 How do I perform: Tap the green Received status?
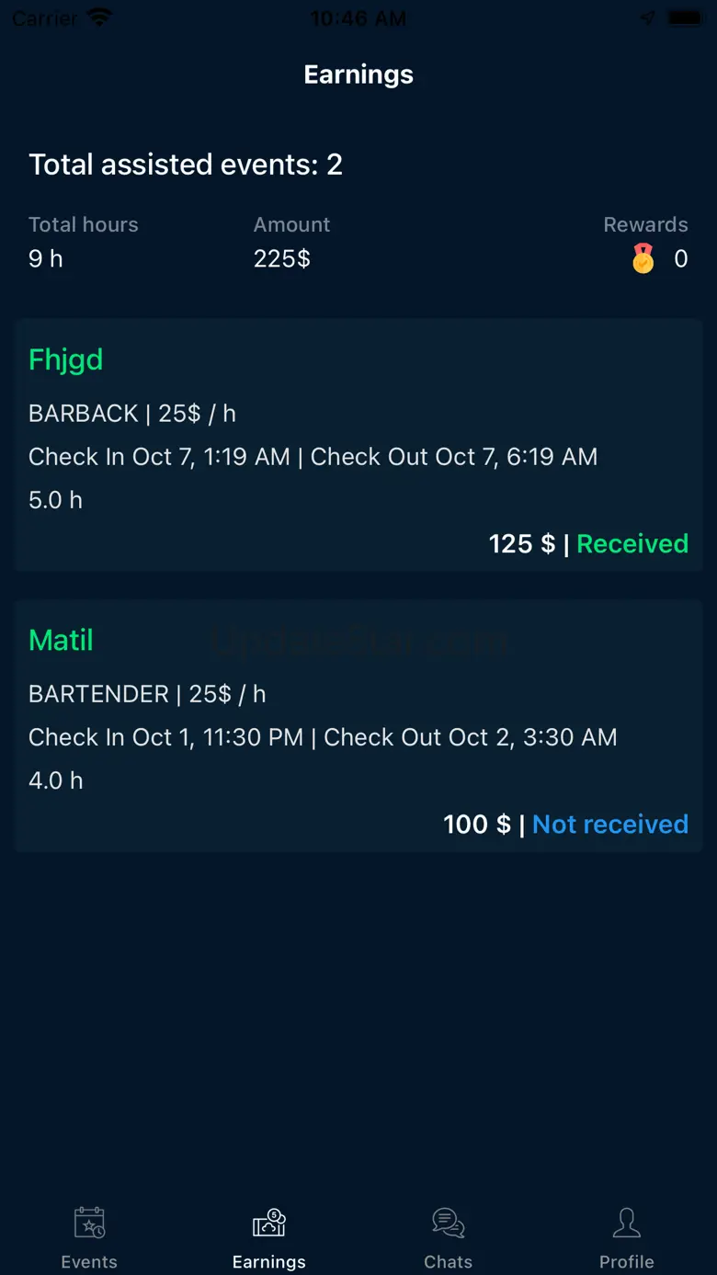pos(632,544)
